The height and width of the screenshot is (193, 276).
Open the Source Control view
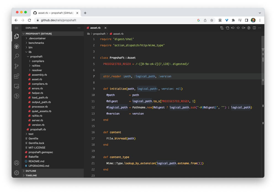click(x=17, y=66)
